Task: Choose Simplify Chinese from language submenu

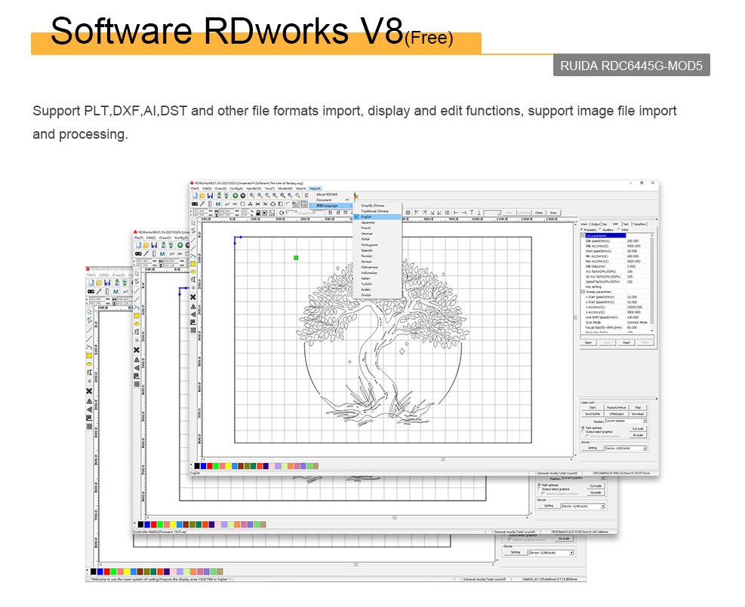Action: click(373, 206)
